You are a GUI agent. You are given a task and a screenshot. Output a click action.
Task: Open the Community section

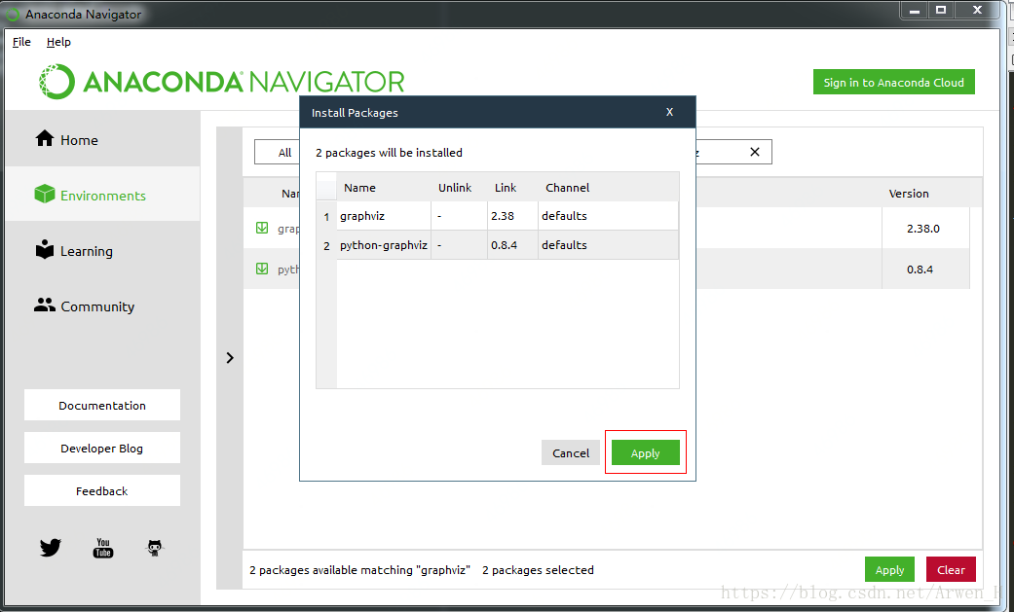point(103,306)
